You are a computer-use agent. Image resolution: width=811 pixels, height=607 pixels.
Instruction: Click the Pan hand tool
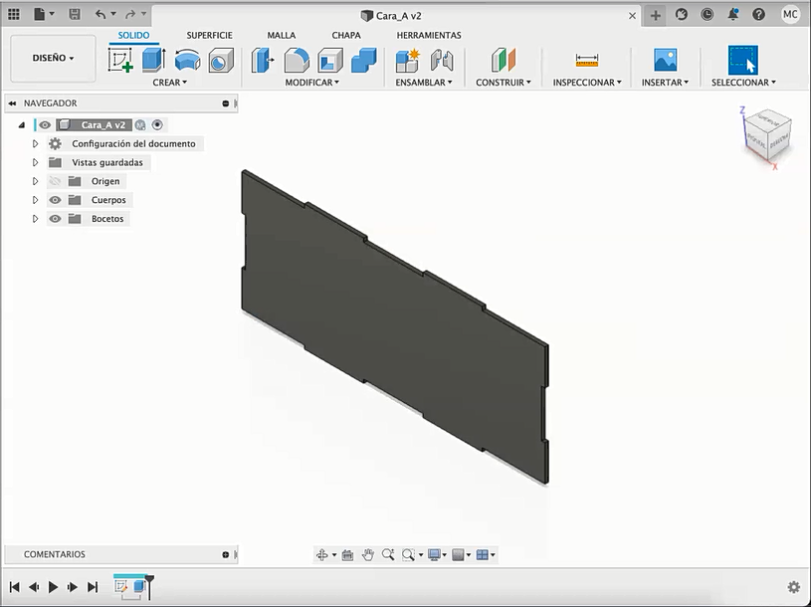[x=368, y=555]
